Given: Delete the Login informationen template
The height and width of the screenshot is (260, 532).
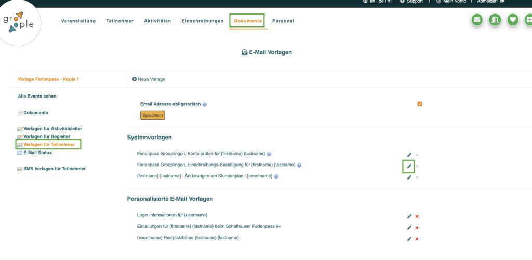Looking at the screenshot, I should pos(417,216).
